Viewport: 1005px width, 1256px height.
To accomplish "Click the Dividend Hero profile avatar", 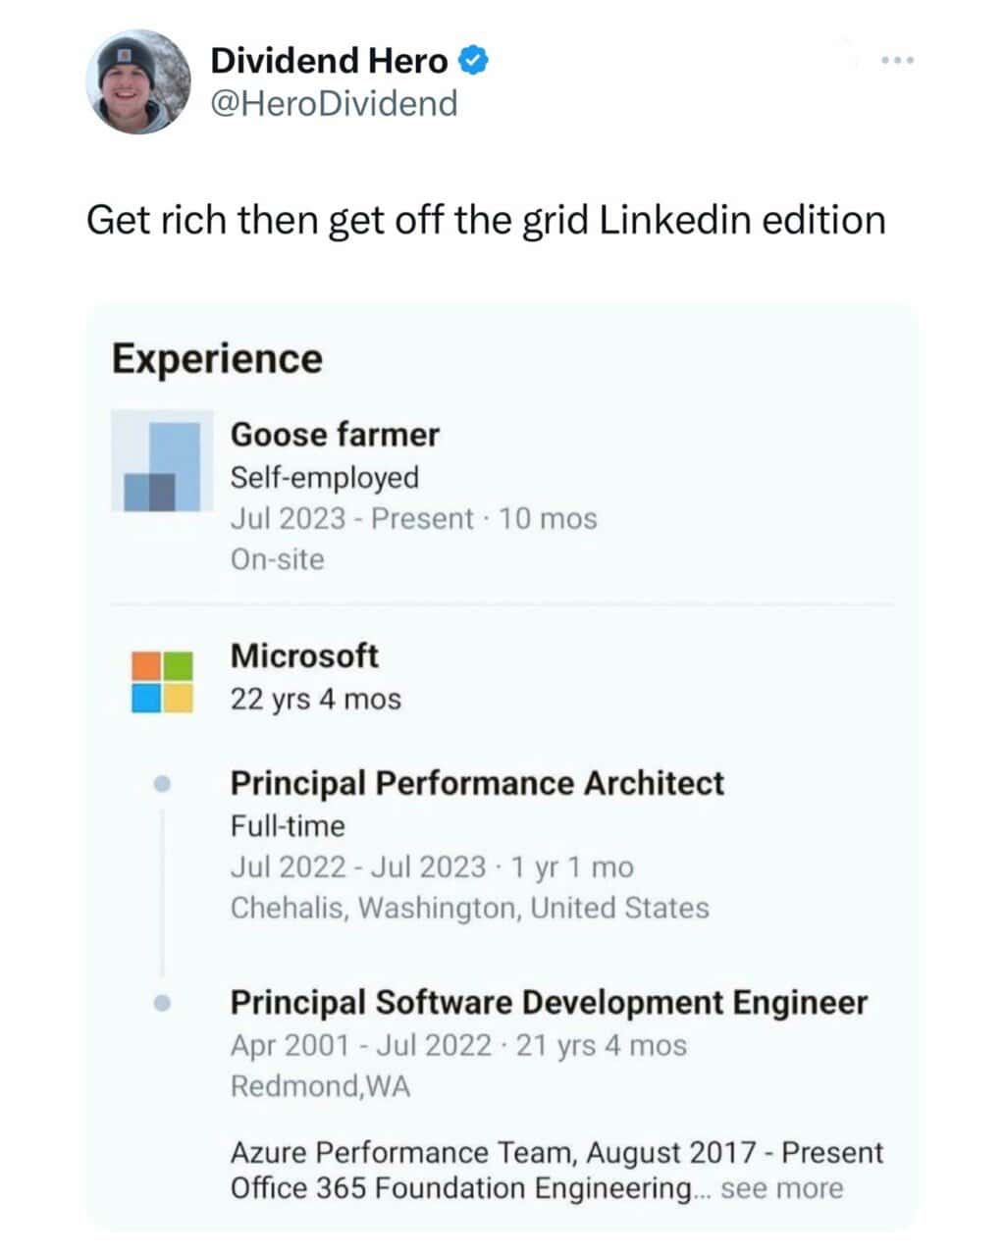I will [x=138, y=81].
